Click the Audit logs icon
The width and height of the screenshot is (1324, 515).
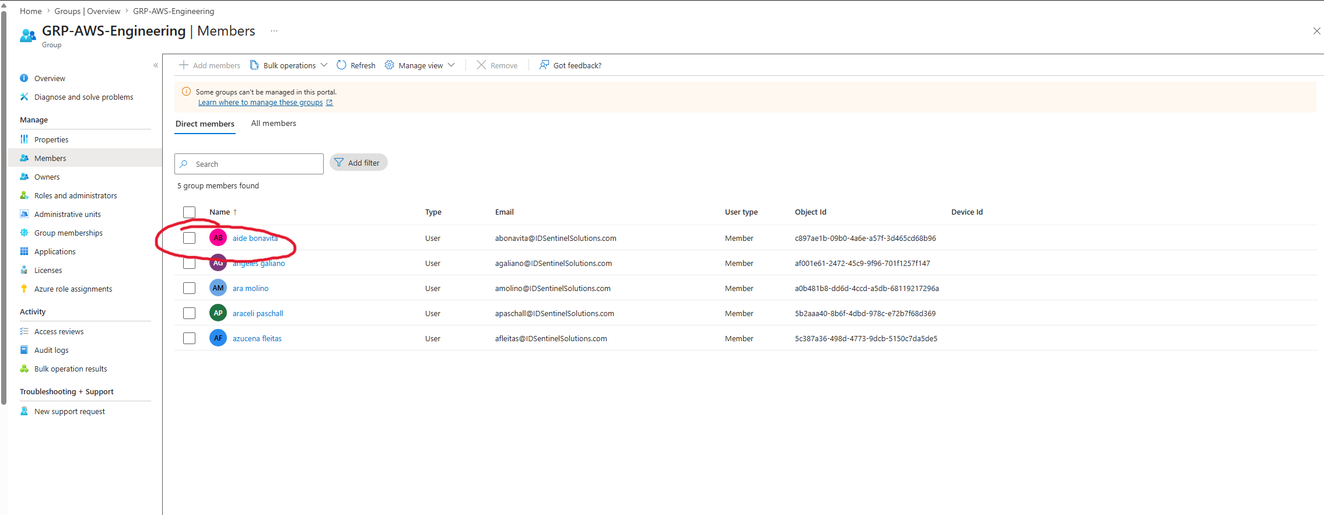pyautogui.click(x=24, y=350)
